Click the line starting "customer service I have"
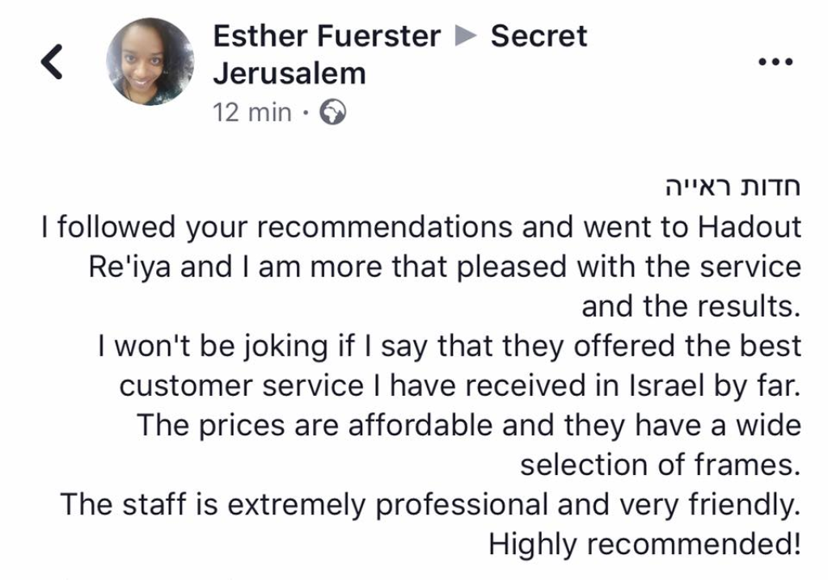Screen dimensions: 828x580 [x=460, y=385]
